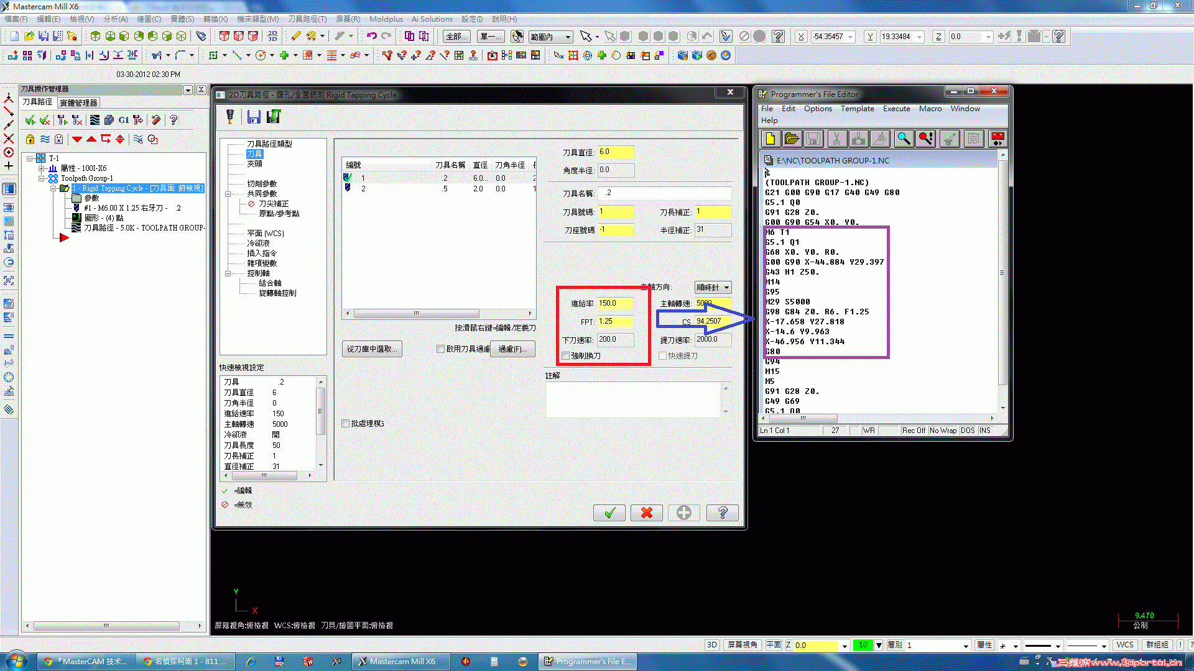Click help question icon in toolpath manager
This screenshot has width=1194, height=671.
coord(174,120)
